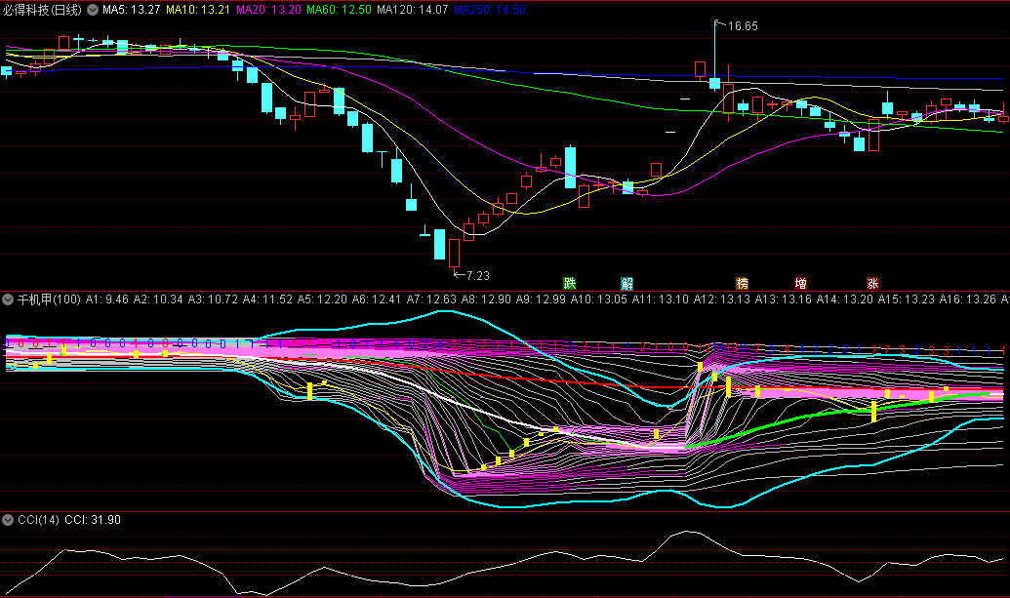
Task: Click the CCI(14) indicator name
Action: [39, 520]
